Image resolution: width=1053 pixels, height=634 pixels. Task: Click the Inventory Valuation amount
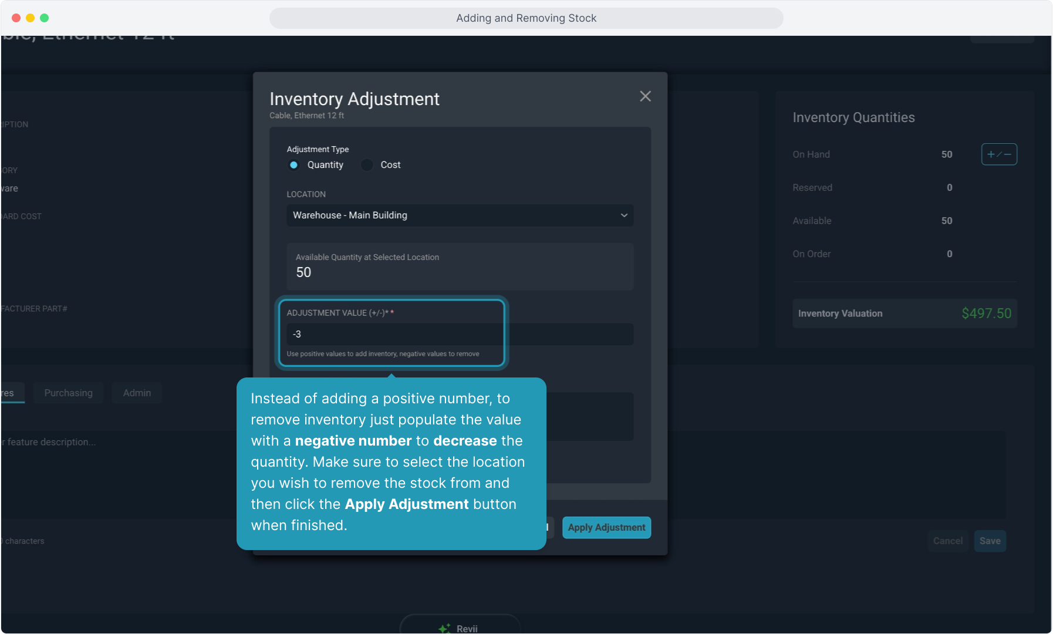986,313
